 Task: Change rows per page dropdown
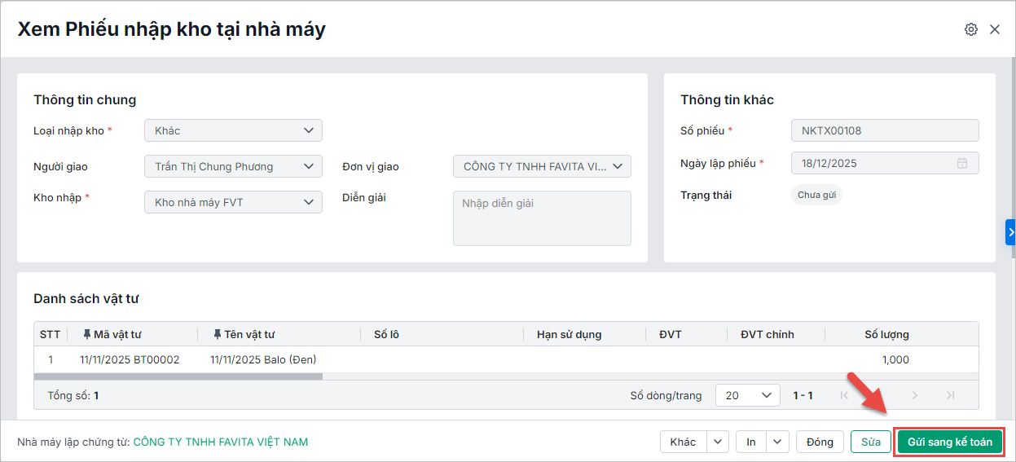pyautogui.click(x=747, y=395)
